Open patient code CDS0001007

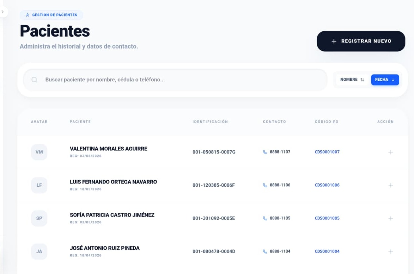click(327, 152)
